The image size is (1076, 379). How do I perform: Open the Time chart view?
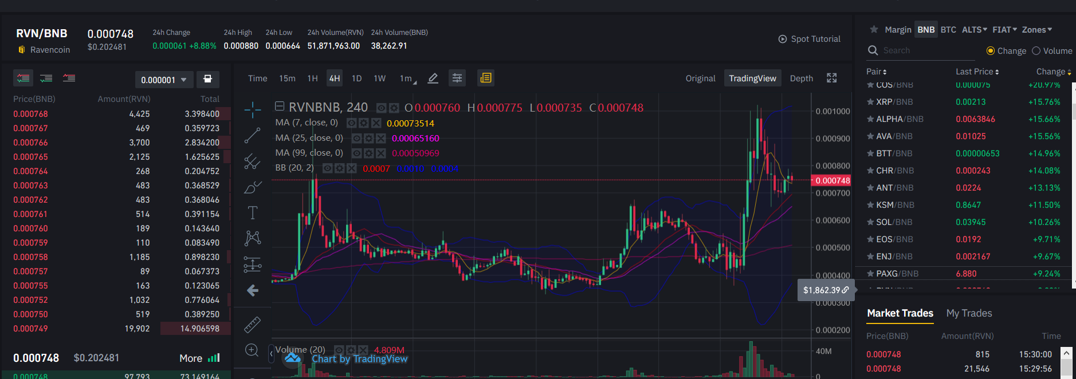click(x=257, y=78)
